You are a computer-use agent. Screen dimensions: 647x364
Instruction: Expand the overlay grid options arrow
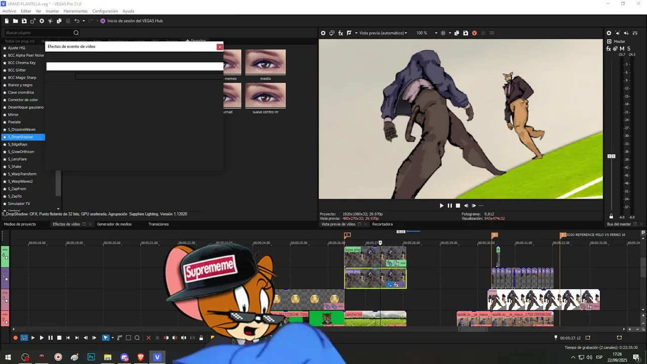tap(450, 33)
